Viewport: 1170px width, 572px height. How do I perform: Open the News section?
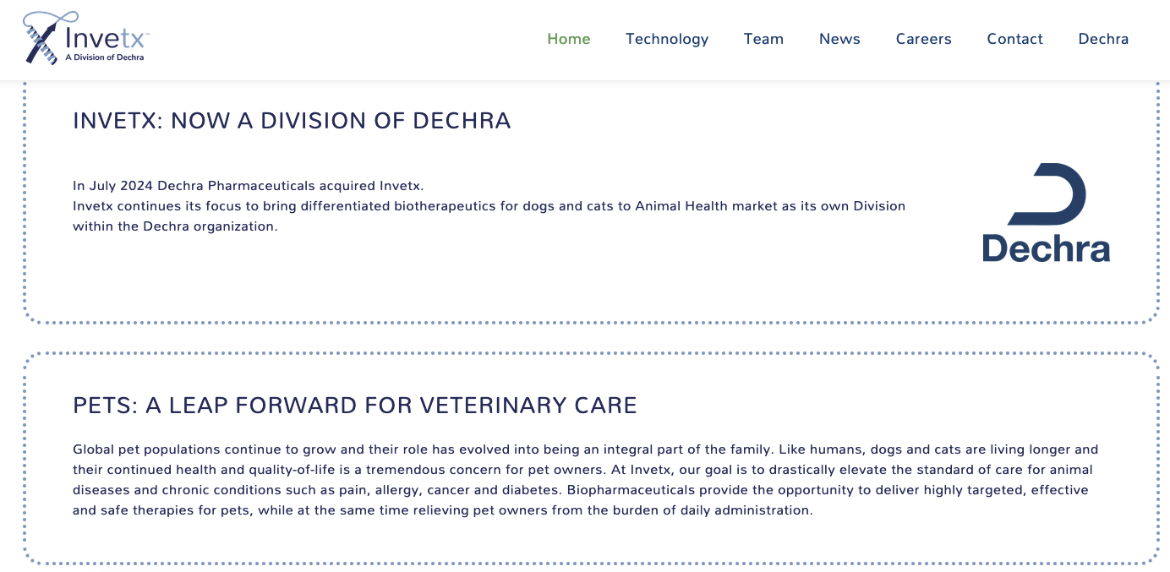click(839, 39)
